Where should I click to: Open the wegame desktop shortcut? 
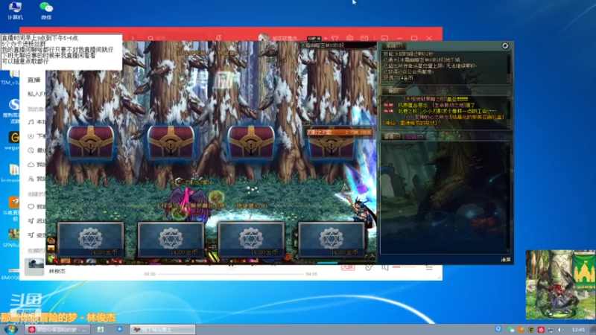pyautogui.click(x=13, y=140)
